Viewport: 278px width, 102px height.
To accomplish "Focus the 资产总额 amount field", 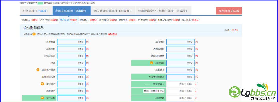I will (71, 98).
